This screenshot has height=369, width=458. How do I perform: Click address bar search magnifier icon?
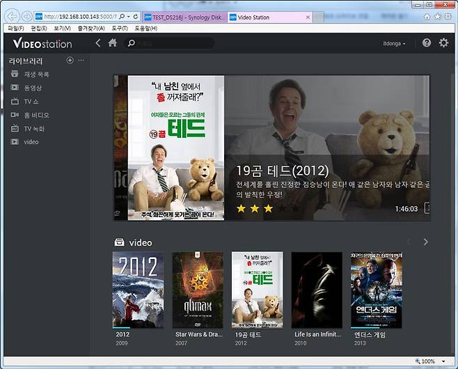pyautogui.click(x=122, y=17)
